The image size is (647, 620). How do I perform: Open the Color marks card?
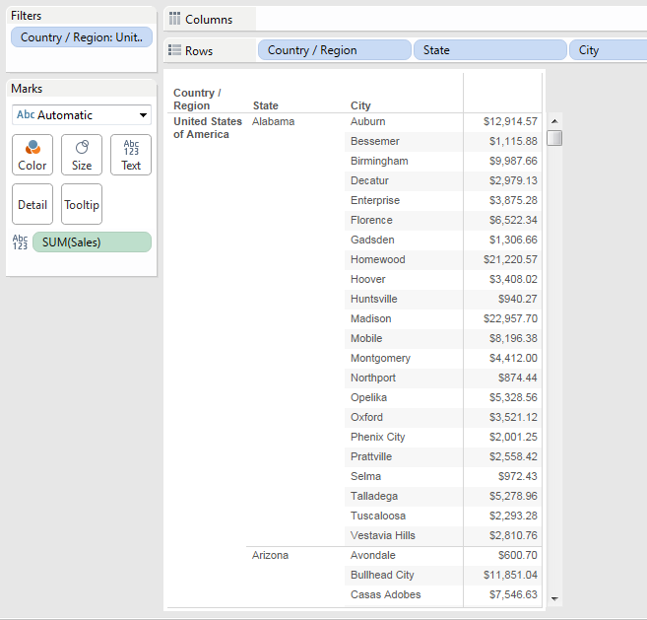pyautogui.click(x=32, y=155)
